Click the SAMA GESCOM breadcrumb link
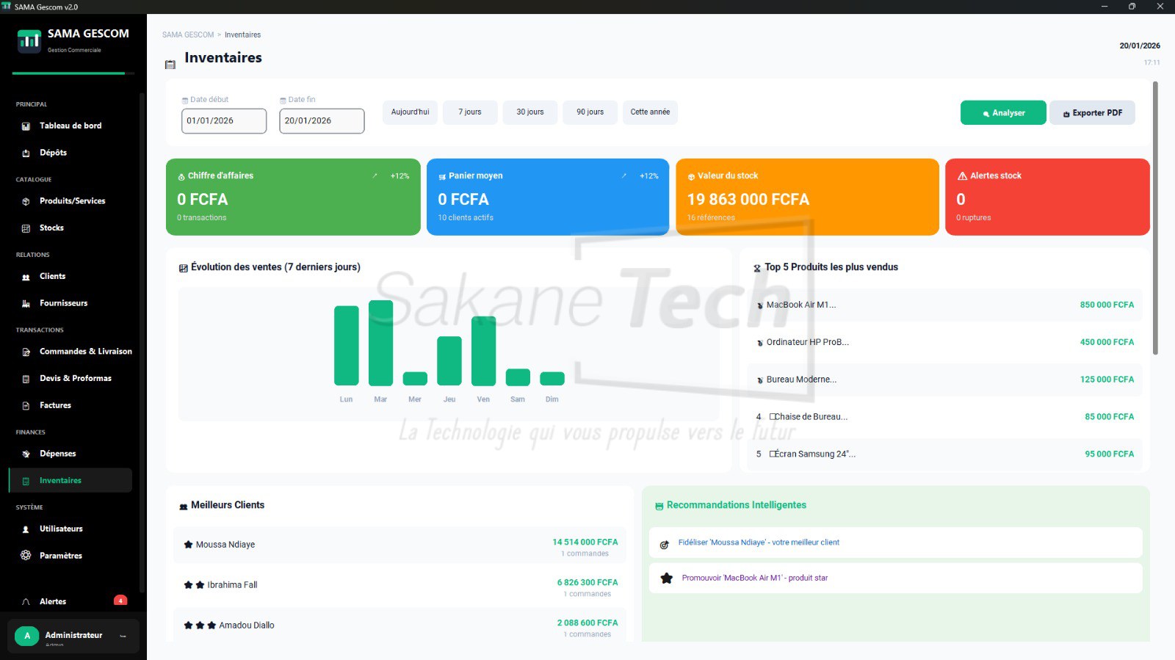Image resolution: width=1175 pixels, height=660 pixels. 188,35
